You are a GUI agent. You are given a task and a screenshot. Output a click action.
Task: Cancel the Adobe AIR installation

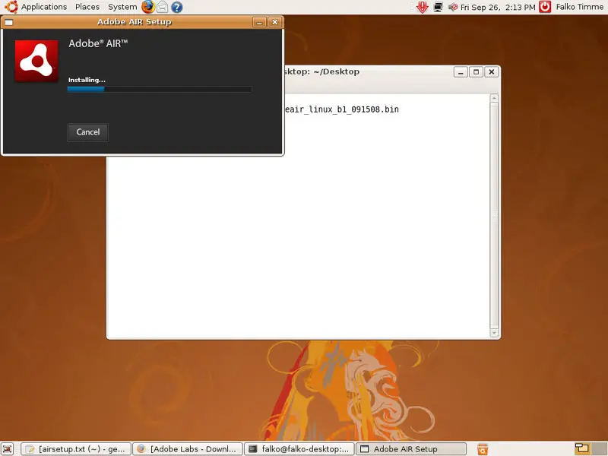[87, 132]
